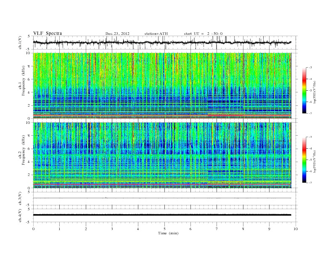The image size is (333, 257).
Task: Click the "4" tick on the time axis
Action: click(x=138, y=229)
